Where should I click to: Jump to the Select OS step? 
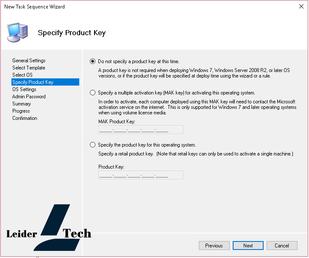pyautogui.click(x=22, y=75)
